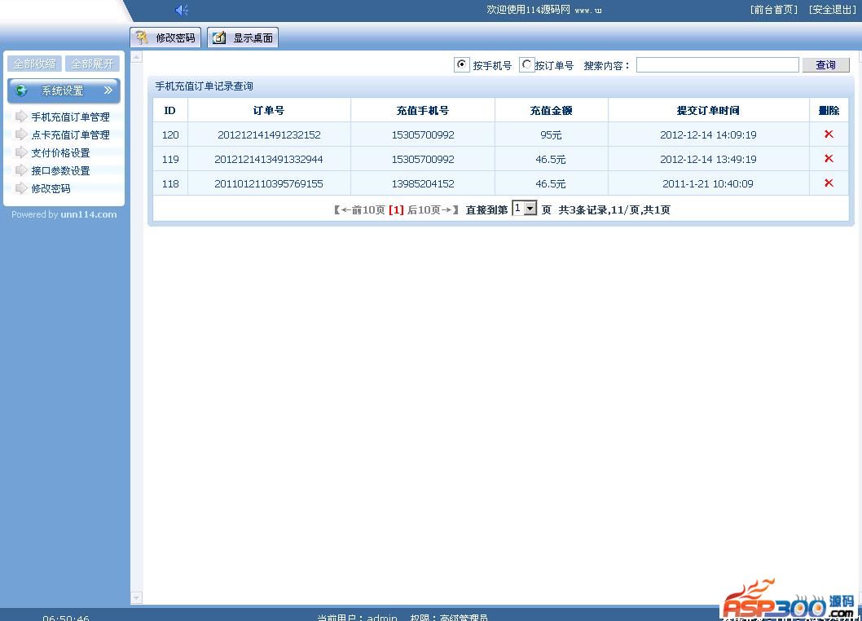Click the arrow icon beside 手机充值订单管理

tap(21, 117)
